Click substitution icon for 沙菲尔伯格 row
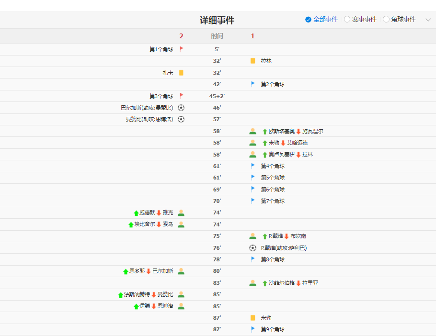436x336 pixels. 253,283
